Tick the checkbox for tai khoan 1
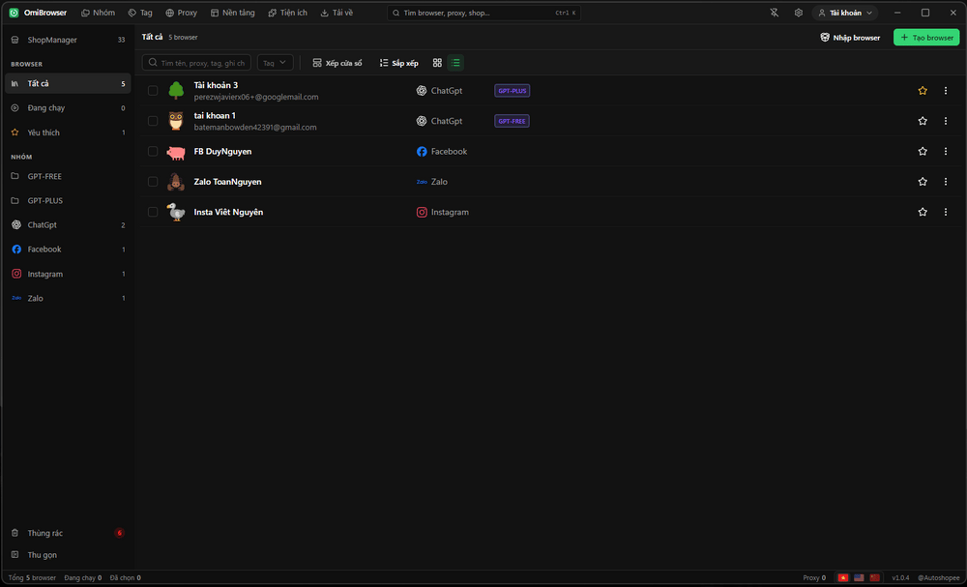This screenshot has width=967, height=587. (153, 121)
